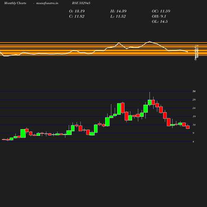
Task: Click the peak of the white indicator line
Action: (149, 41)
